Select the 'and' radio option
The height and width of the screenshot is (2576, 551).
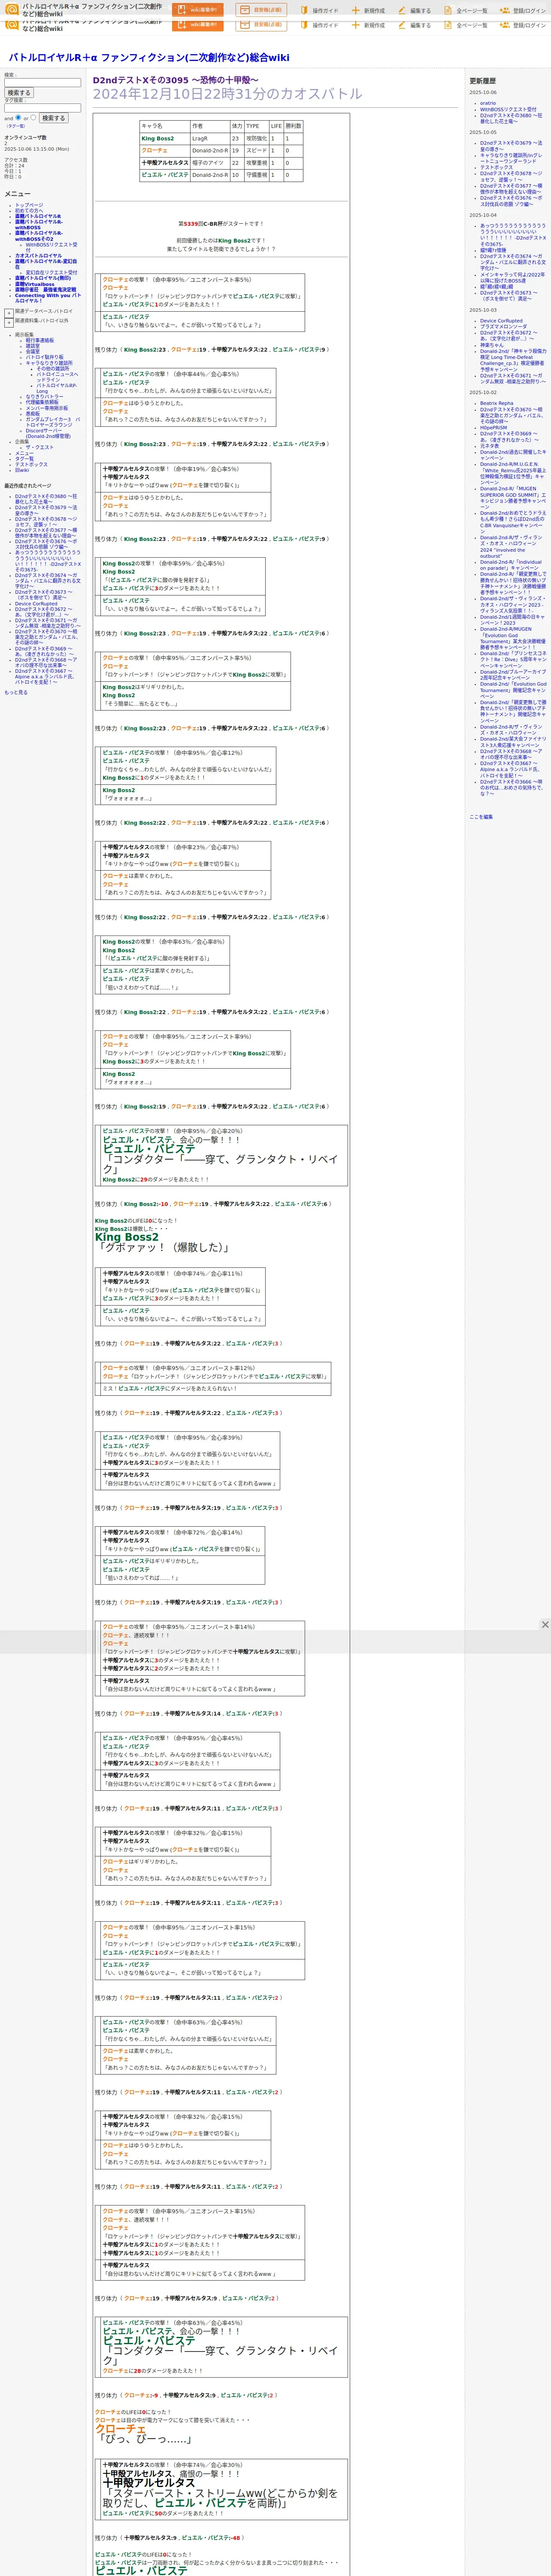[18, 117]
